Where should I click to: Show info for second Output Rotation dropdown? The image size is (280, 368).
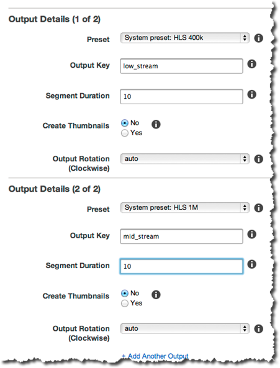coord(258,329)
